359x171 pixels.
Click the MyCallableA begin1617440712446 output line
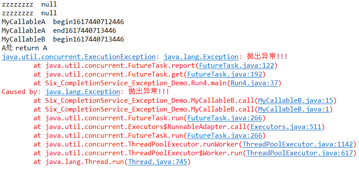[x=63, y=22]
